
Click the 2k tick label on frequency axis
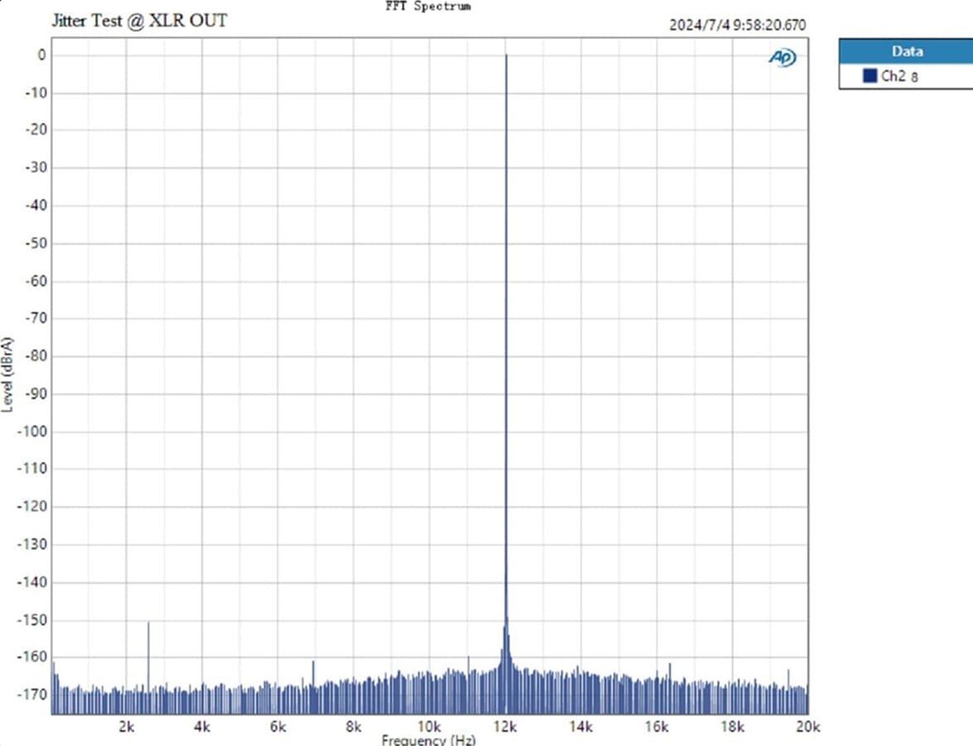pyautogui.click(x=126, y=726)
